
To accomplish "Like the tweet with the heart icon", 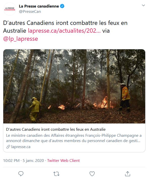I will coord(92,174).
